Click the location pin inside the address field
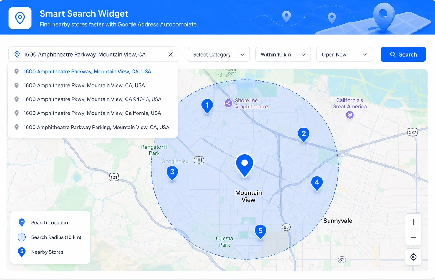 click(17, 54)
